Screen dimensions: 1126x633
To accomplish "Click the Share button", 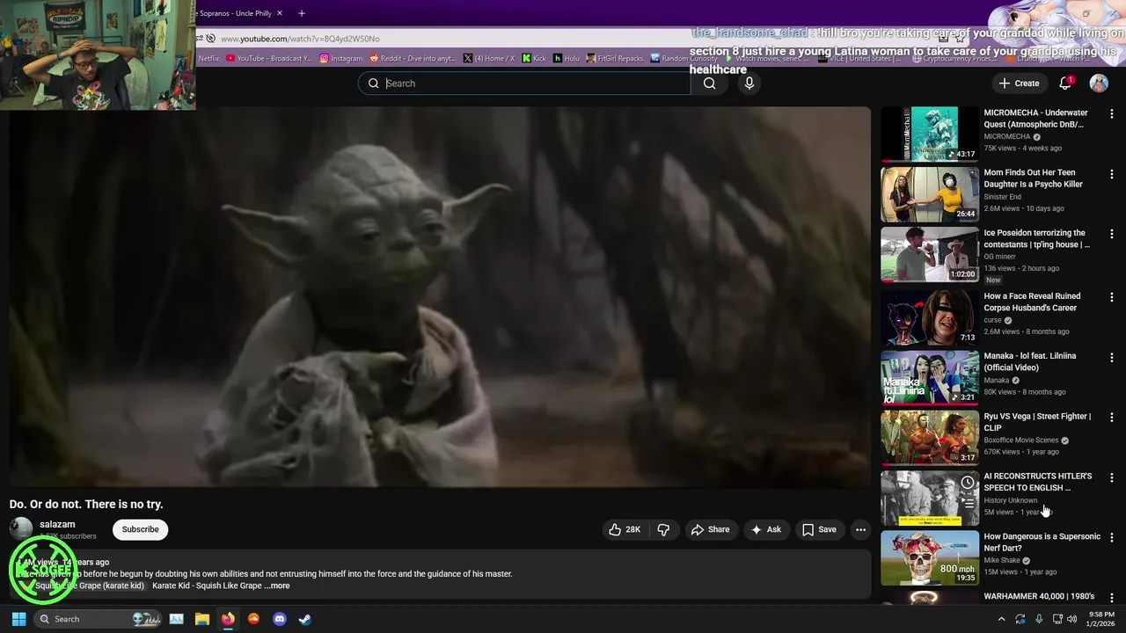I will [x=710, y=529].
